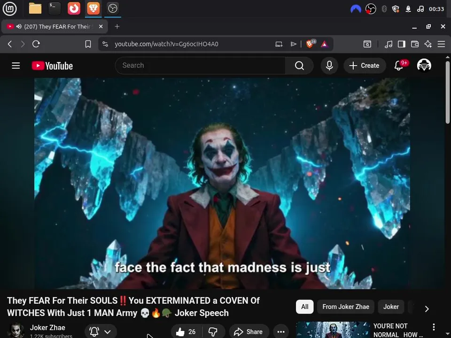Select the They FEAR For Their tab
This screenshot has width=451, height=338.
coord(54,26)
